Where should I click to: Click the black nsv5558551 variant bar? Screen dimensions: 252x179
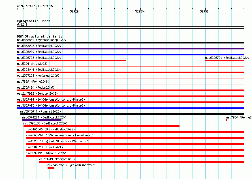pos(130,43)
